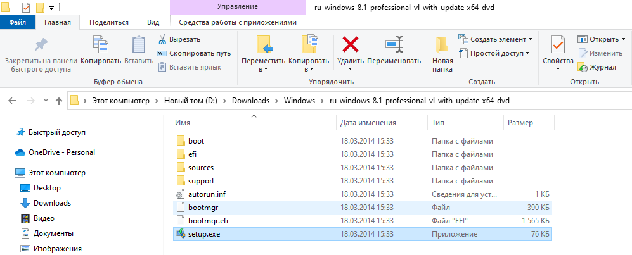Click the Вставить clipboard icon

139,44
